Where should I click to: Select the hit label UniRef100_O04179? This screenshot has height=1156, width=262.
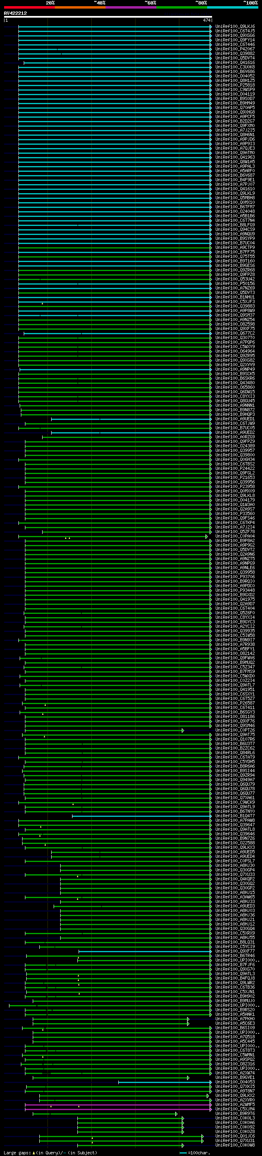[x=235, y=500]
